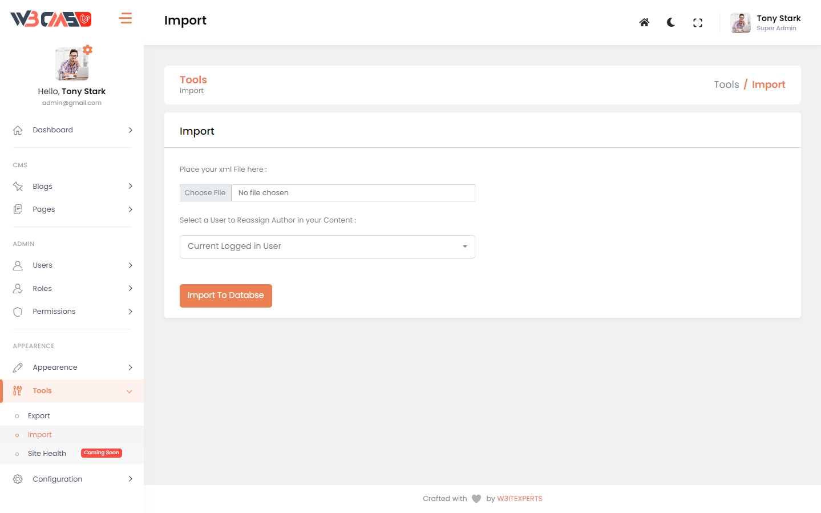
Task: Open Export under Tools
Action: coord(39,416)
